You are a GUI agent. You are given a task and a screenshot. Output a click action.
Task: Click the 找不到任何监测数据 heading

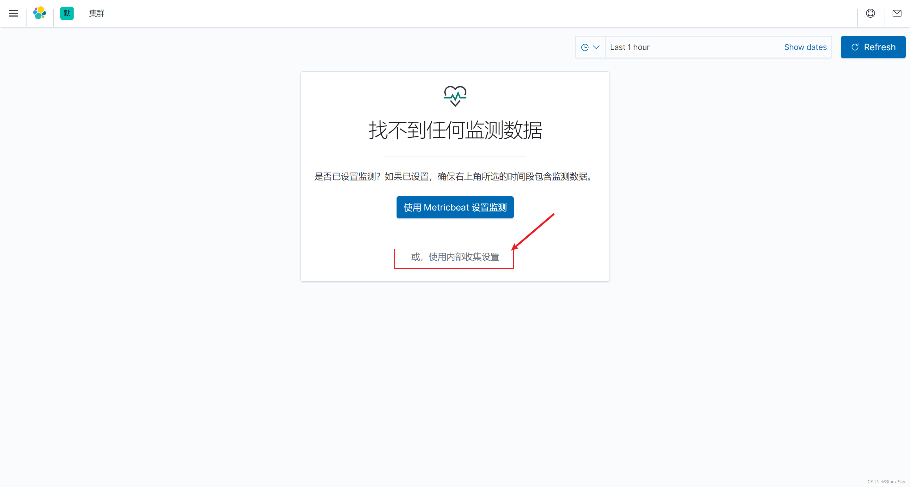(x=455, y=130)
